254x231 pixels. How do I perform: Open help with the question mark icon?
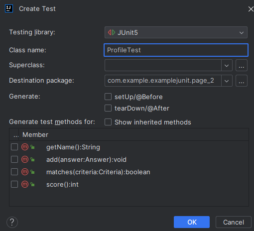click(x=12, y=222)
